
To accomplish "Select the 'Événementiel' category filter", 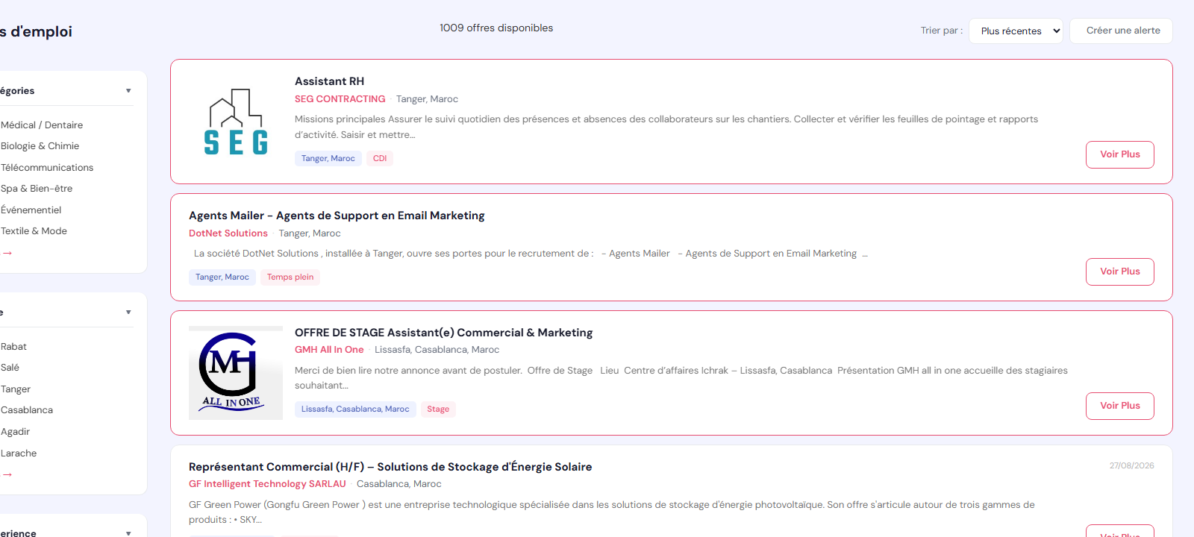I will [31, 210].
